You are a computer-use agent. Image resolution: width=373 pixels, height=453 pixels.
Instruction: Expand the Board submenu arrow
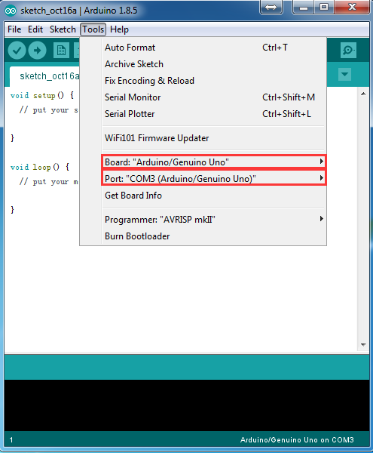[322, 162]
